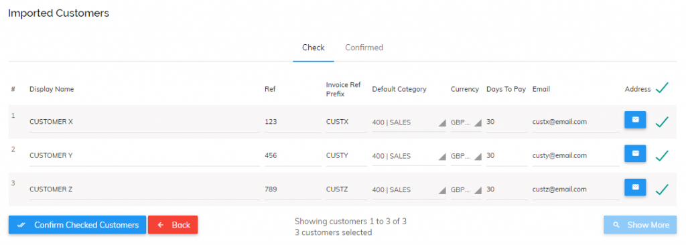Click the Show More button
Viewport: 686px width, 245px height.
640,225
